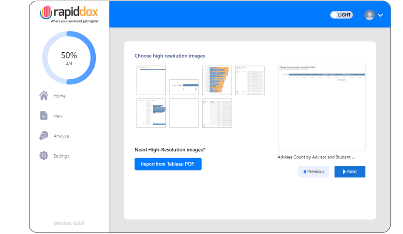
Task: Click the 'Where your workload gets lighter' tagline
Action: click(75, 21)
